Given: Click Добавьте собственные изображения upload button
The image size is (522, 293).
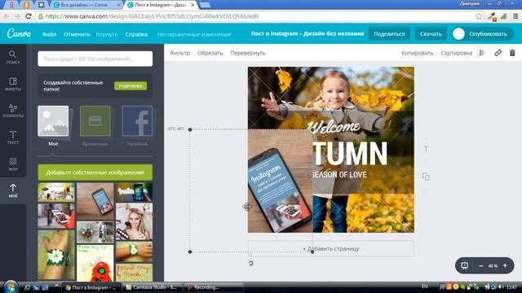Looking at the screenshot, I should (95, 173).
